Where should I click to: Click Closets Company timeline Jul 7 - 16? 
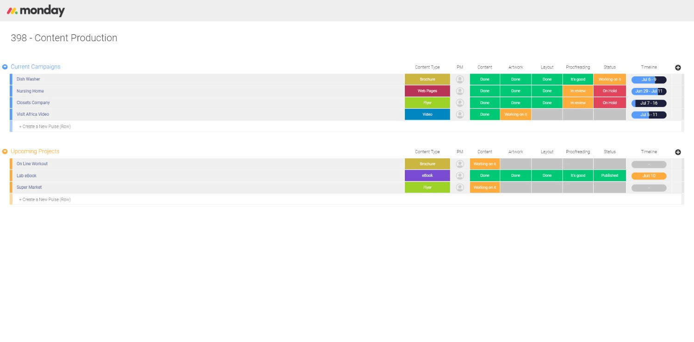(649, 103)
